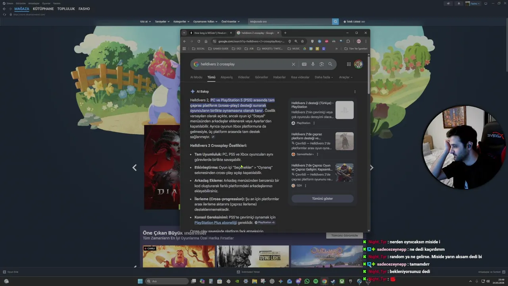Expand the Araçlar tools dropdown
The width and height of the screenshot is (508, 286).
346,77
